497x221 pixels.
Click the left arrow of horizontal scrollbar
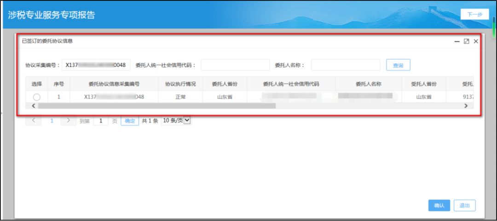[34, 106]
